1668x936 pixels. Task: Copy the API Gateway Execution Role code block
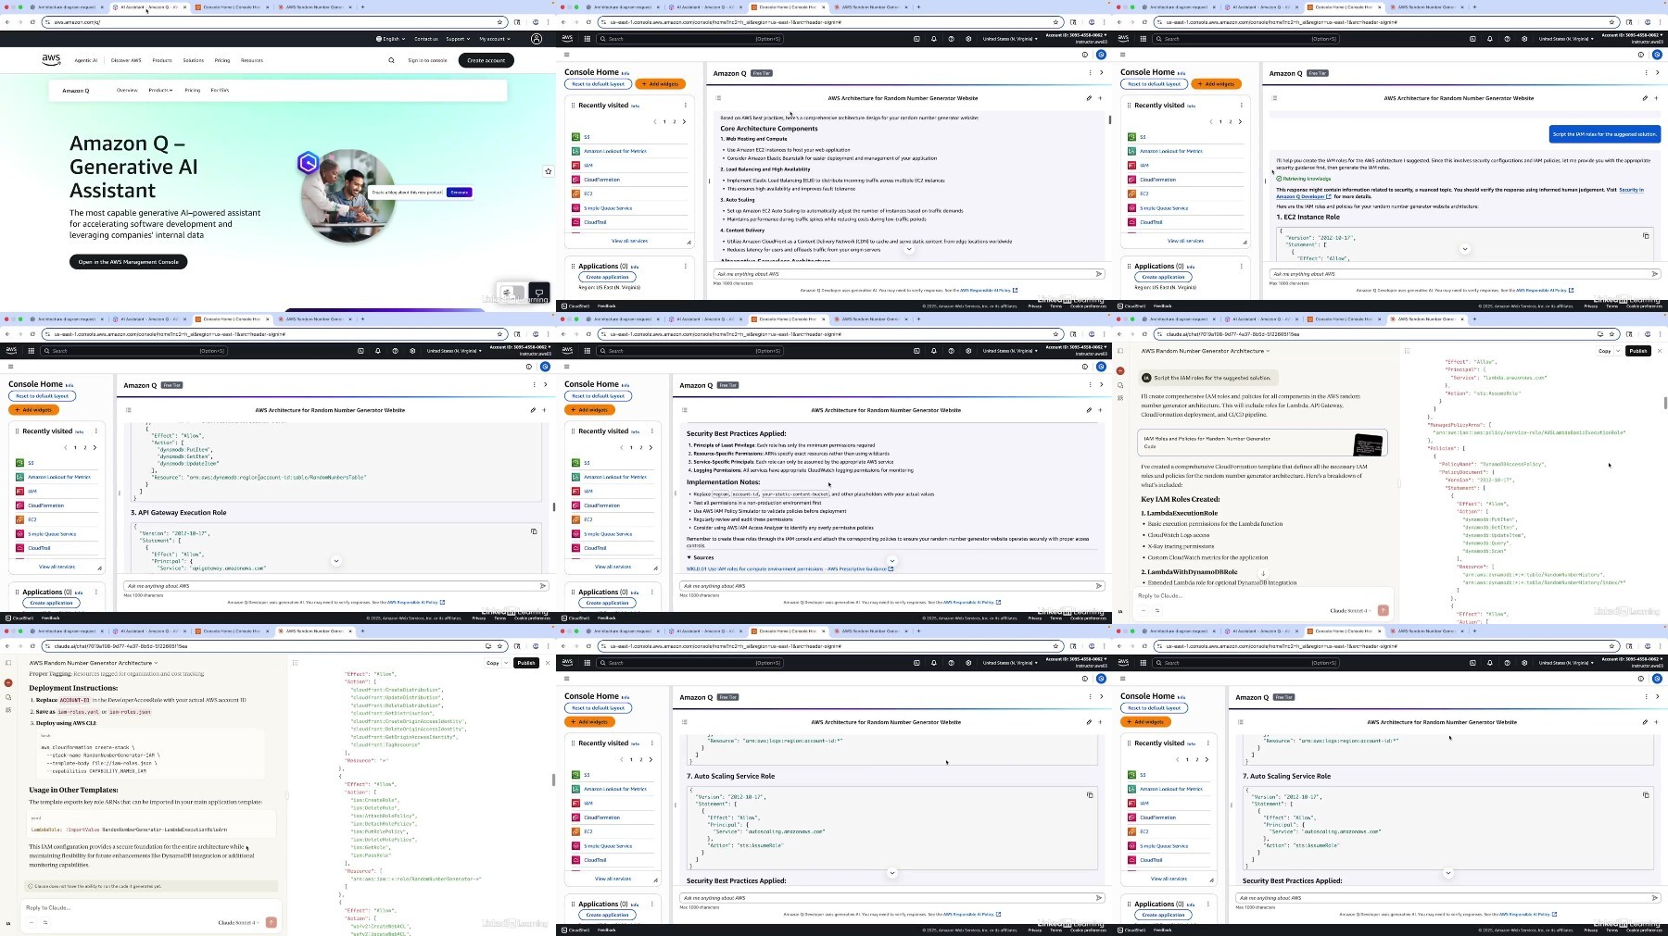coord(534,531)
